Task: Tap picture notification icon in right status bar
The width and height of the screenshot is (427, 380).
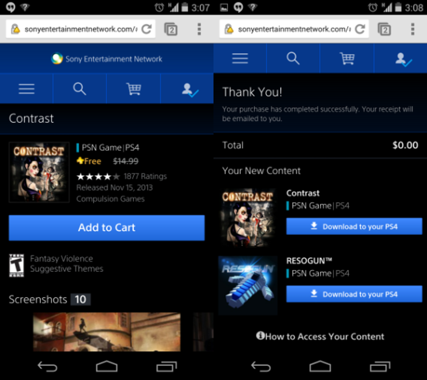Action: click(x=224, y=8)
